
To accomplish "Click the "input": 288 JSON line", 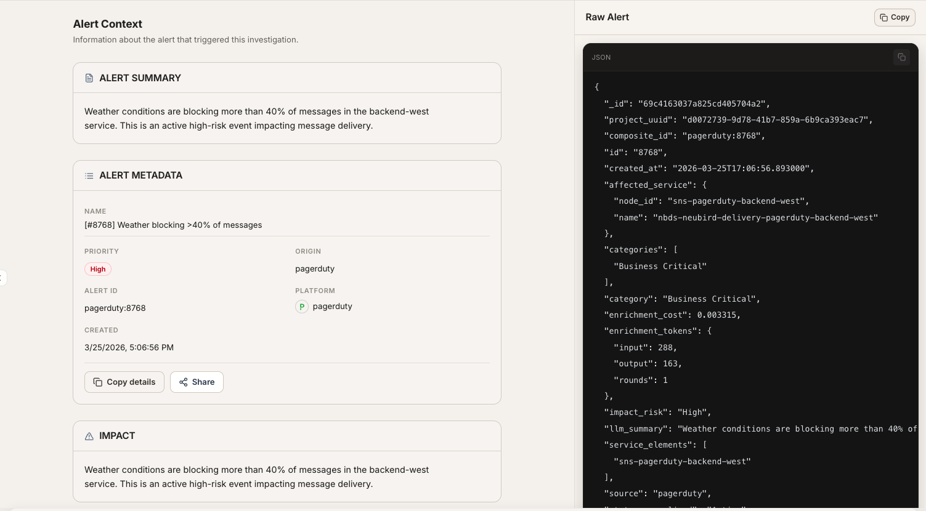I will [x=645, y=347].
